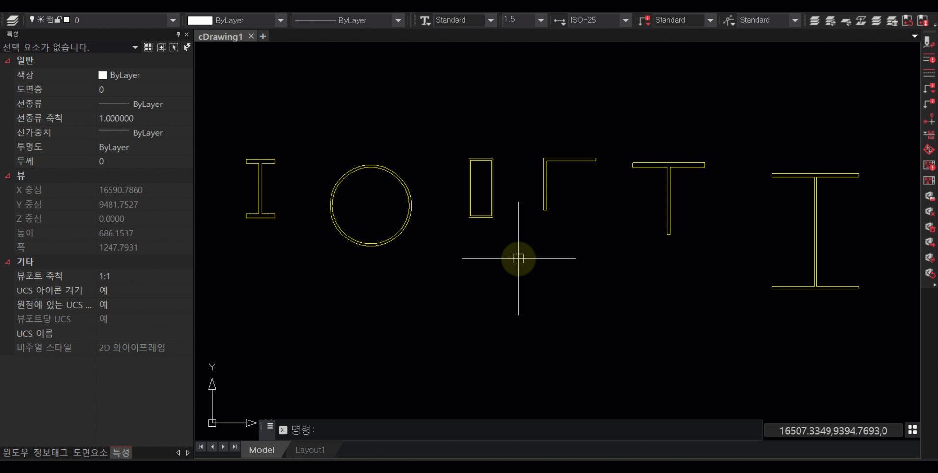Screen dimensions: 938x473
Task: Click the quick select icon in properties panel
Action: 148,47
